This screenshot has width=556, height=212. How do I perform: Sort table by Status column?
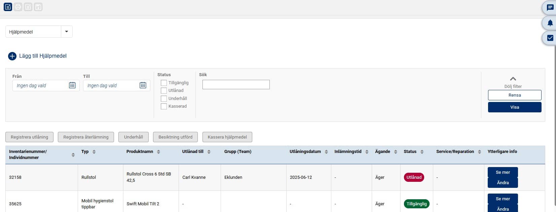[x=422, y=152]
